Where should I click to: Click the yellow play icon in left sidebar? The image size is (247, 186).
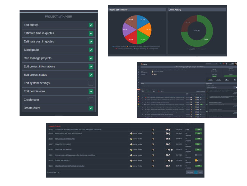(138, 96)
